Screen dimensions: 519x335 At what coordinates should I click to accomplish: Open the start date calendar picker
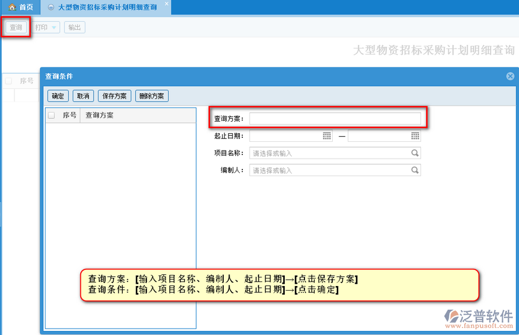(x=327, y=136)
